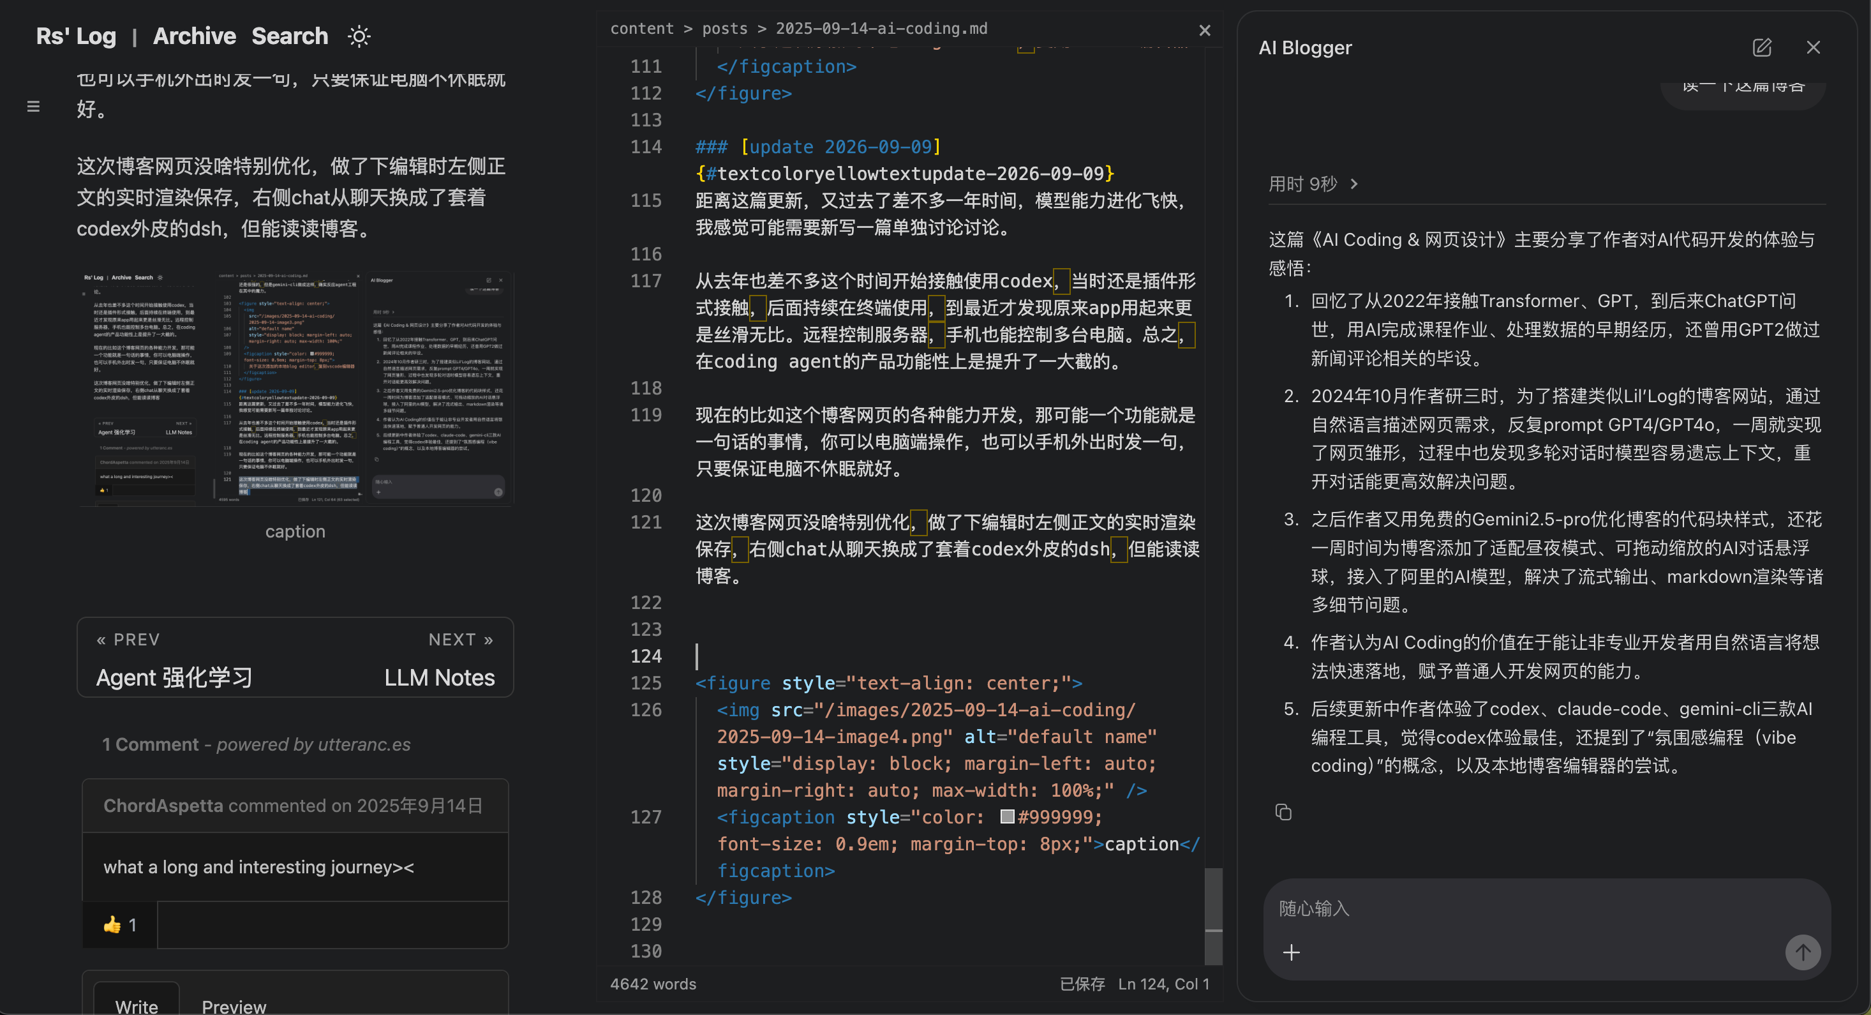This screenshot has height=1015, width=1871.
Task: Send message with the up-arrow button
Action: coord(1802,952)
